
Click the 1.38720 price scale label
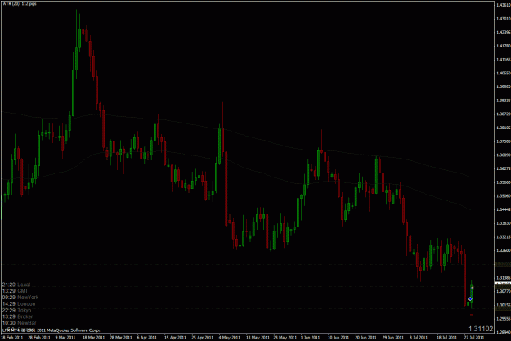point(503,114)
